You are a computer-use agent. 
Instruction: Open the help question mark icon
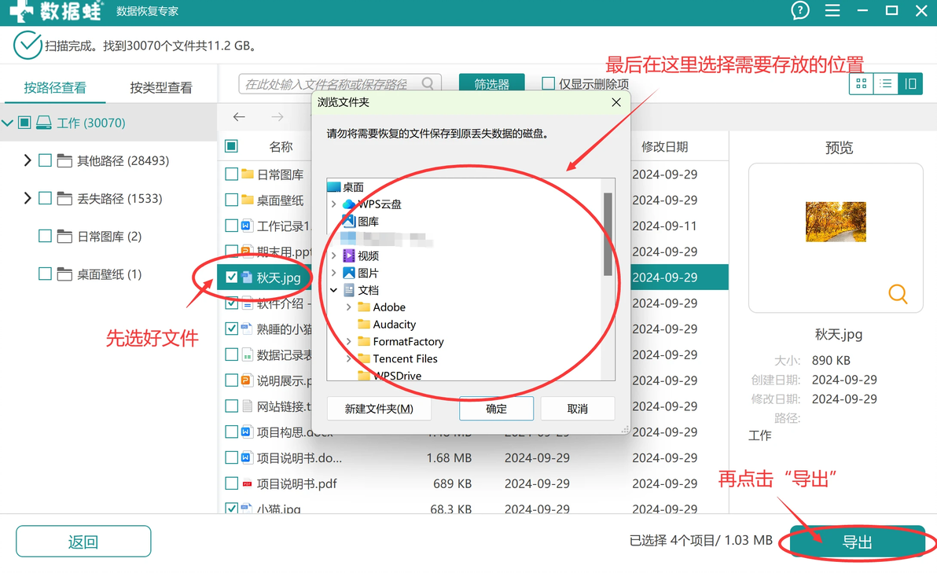[x=799, y=10]
